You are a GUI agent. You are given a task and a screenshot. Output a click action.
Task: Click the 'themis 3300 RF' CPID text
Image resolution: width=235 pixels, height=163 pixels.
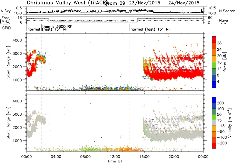coord(57,26)
